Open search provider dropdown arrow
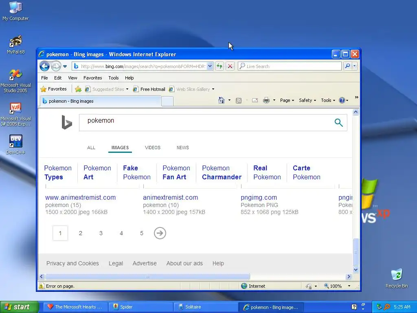The height and width of the screenshot is (313, 417). [x=355, y=66]
